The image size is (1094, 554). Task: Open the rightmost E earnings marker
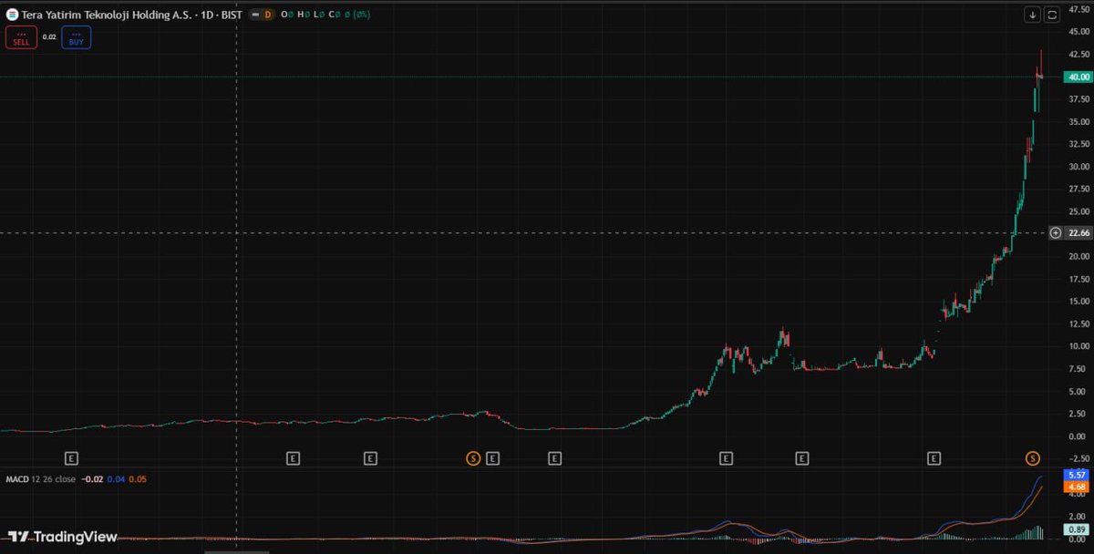(x=934, y=458)
